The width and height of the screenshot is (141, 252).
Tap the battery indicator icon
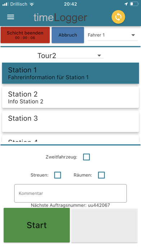[134, 4]
